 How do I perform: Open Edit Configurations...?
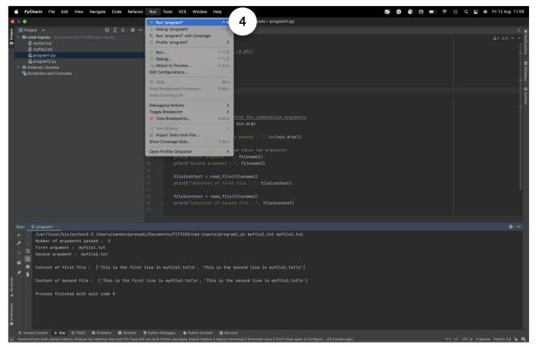tap(190, 72)
